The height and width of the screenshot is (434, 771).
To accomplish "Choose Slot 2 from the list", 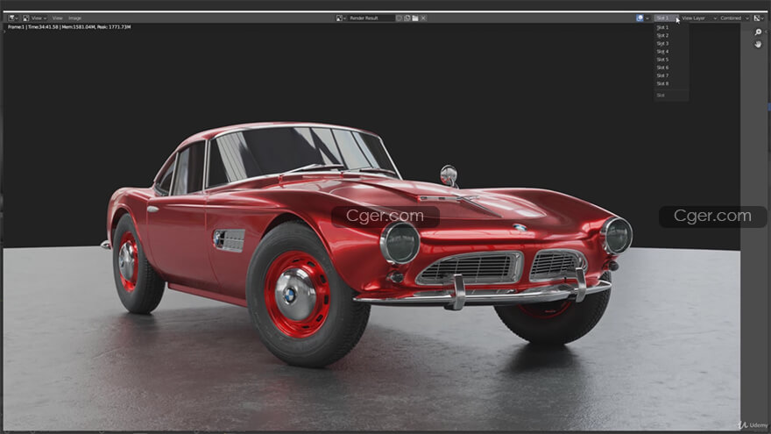I will (671, 35).
